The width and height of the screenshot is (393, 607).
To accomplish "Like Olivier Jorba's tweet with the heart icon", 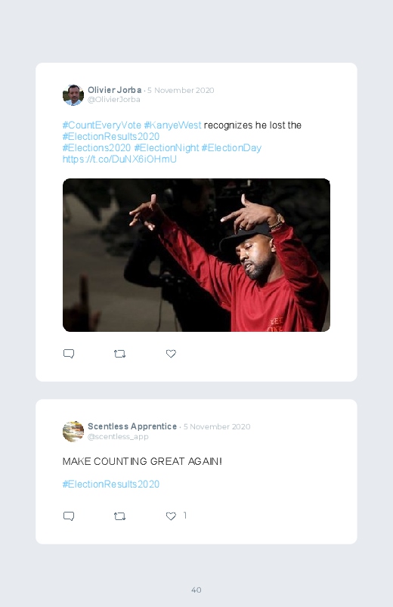I will point(171,354).
